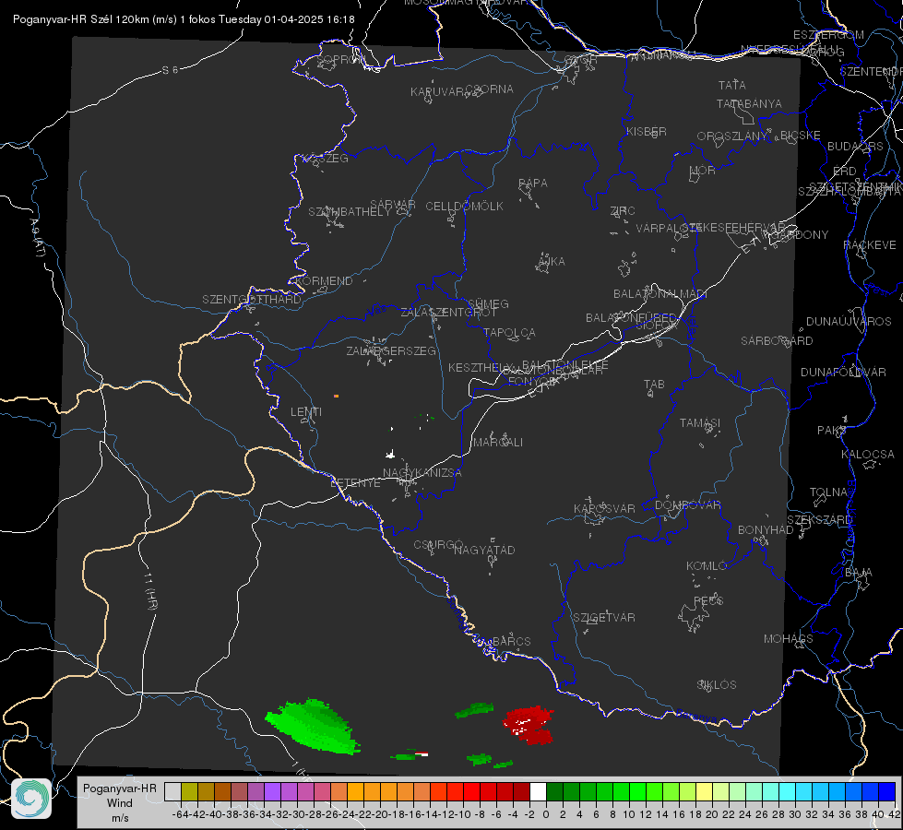Click the KAPUVÁR label
903x830 pixels.
[x=438, y=92]
